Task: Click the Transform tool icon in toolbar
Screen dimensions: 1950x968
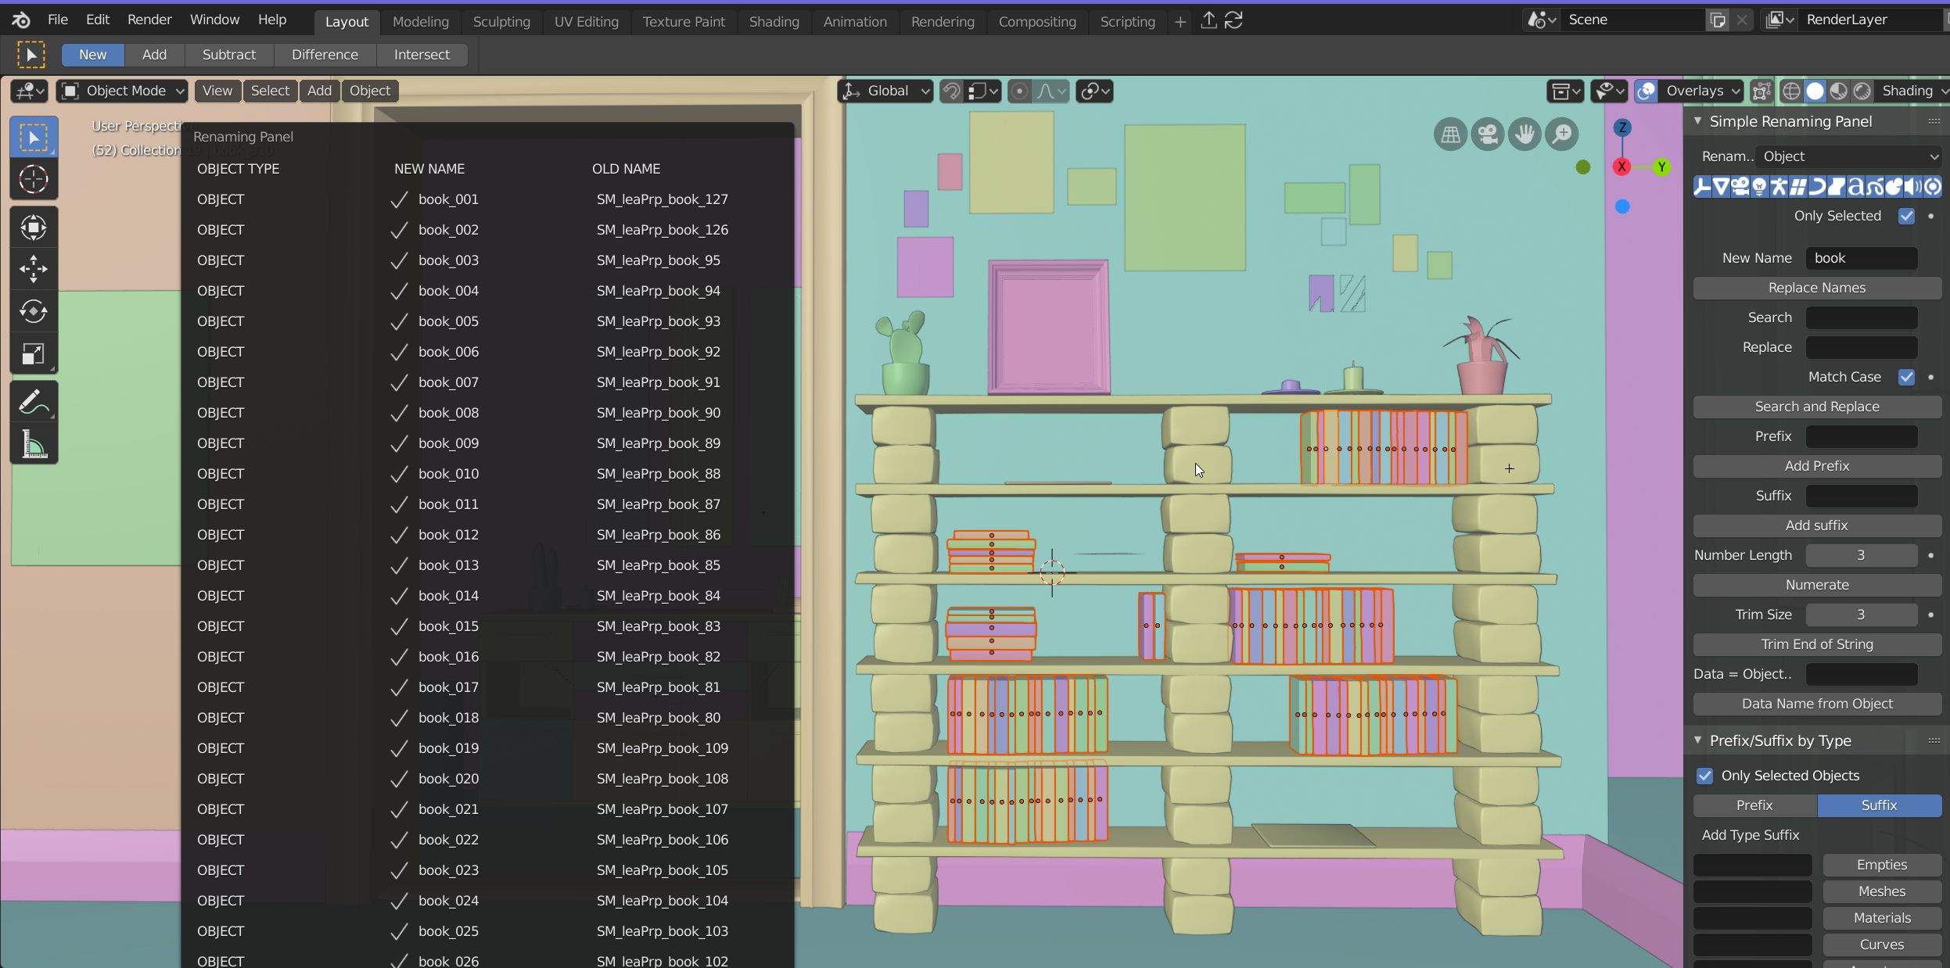Action: 34,356
